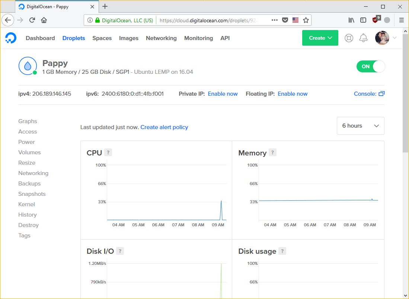
Task: Click the globe extension icon
Action: click(x=387, y=20)
